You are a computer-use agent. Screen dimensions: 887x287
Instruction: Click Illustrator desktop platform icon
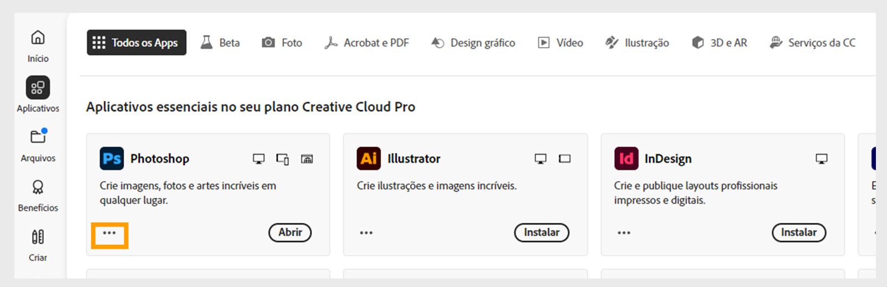[x=541, y=159]
